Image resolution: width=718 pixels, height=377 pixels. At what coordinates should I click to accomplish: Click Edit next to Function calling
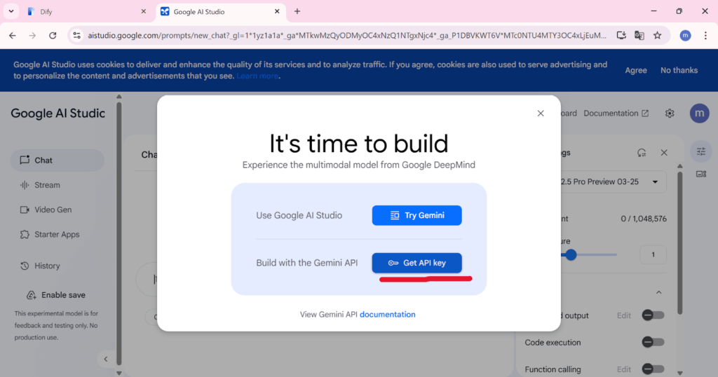pos(623,369)
